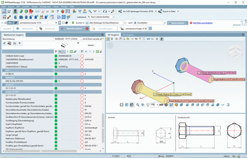Click the database with question mark icon
The width and height of the screenshot is (247, 158).
pyautogui.click(x=46, y=17)
